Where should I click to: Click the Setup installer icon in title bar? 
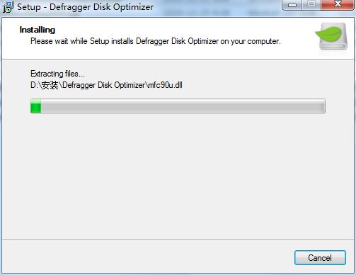(x=8, y=7)
